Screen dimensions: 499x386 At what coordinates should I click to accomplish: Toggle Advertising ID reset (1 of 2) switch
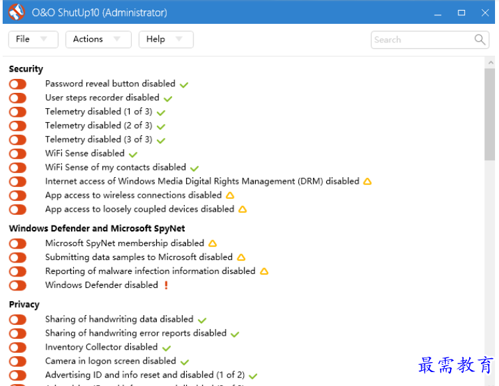17,375
